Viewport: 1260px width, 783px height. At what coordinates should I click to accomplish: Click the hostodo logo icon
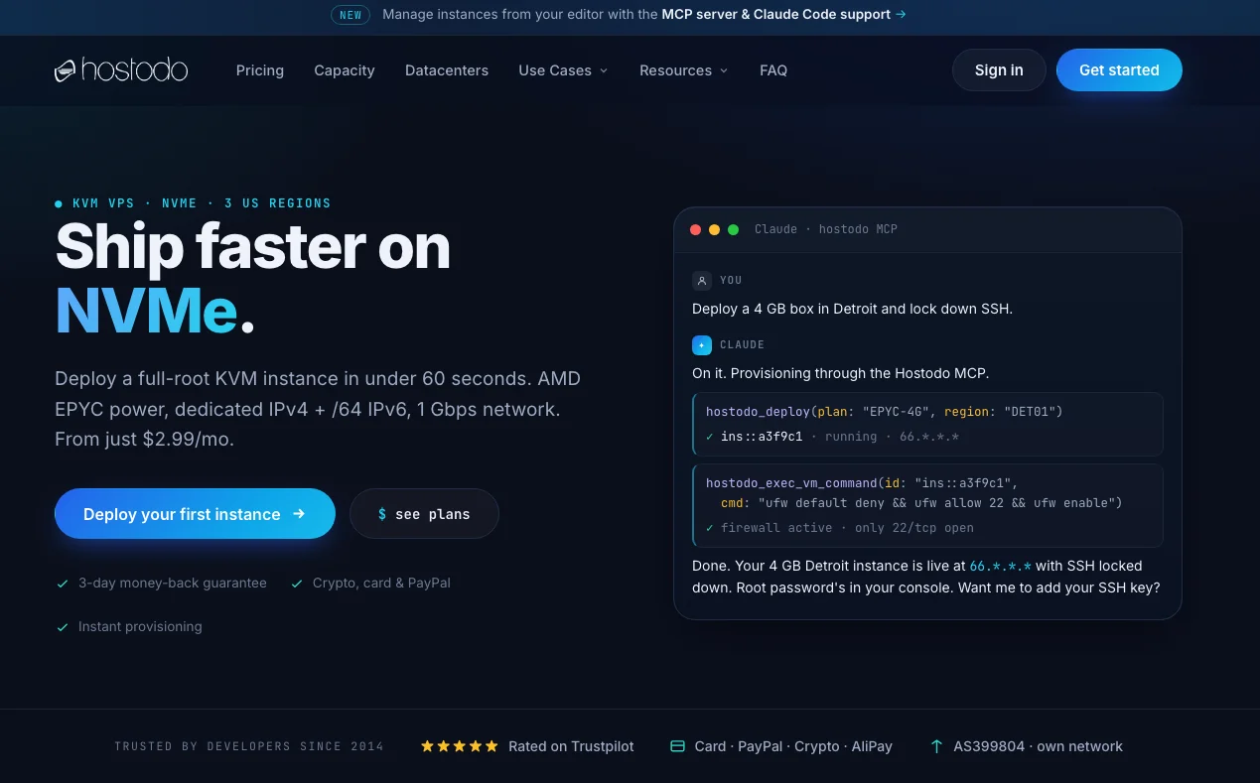point(66,70)
